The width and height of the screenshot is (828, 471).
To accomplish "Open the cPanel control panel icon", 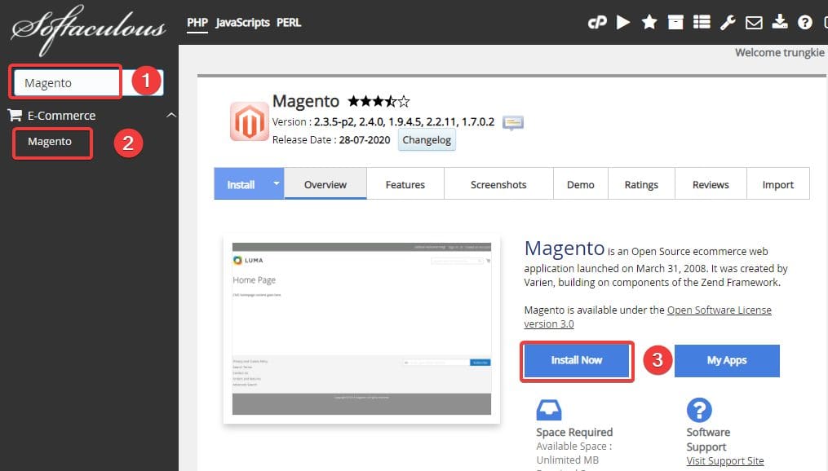I will [x=597, y=23].
